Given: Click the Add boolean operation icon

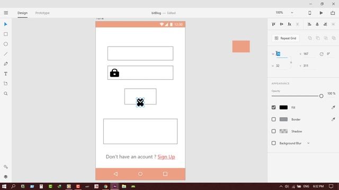Looking at the screenshot, I should 310,38.
